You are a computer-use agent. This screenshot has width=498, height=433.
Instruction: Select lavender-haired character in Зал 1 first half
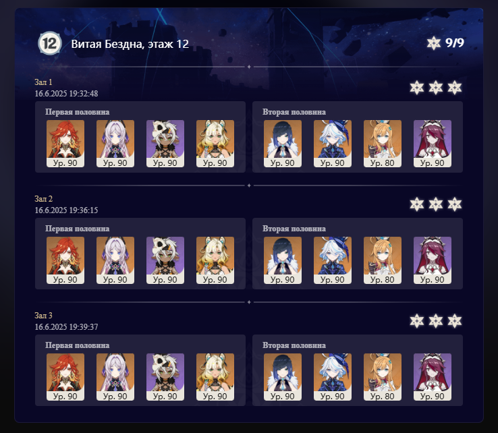115,144
